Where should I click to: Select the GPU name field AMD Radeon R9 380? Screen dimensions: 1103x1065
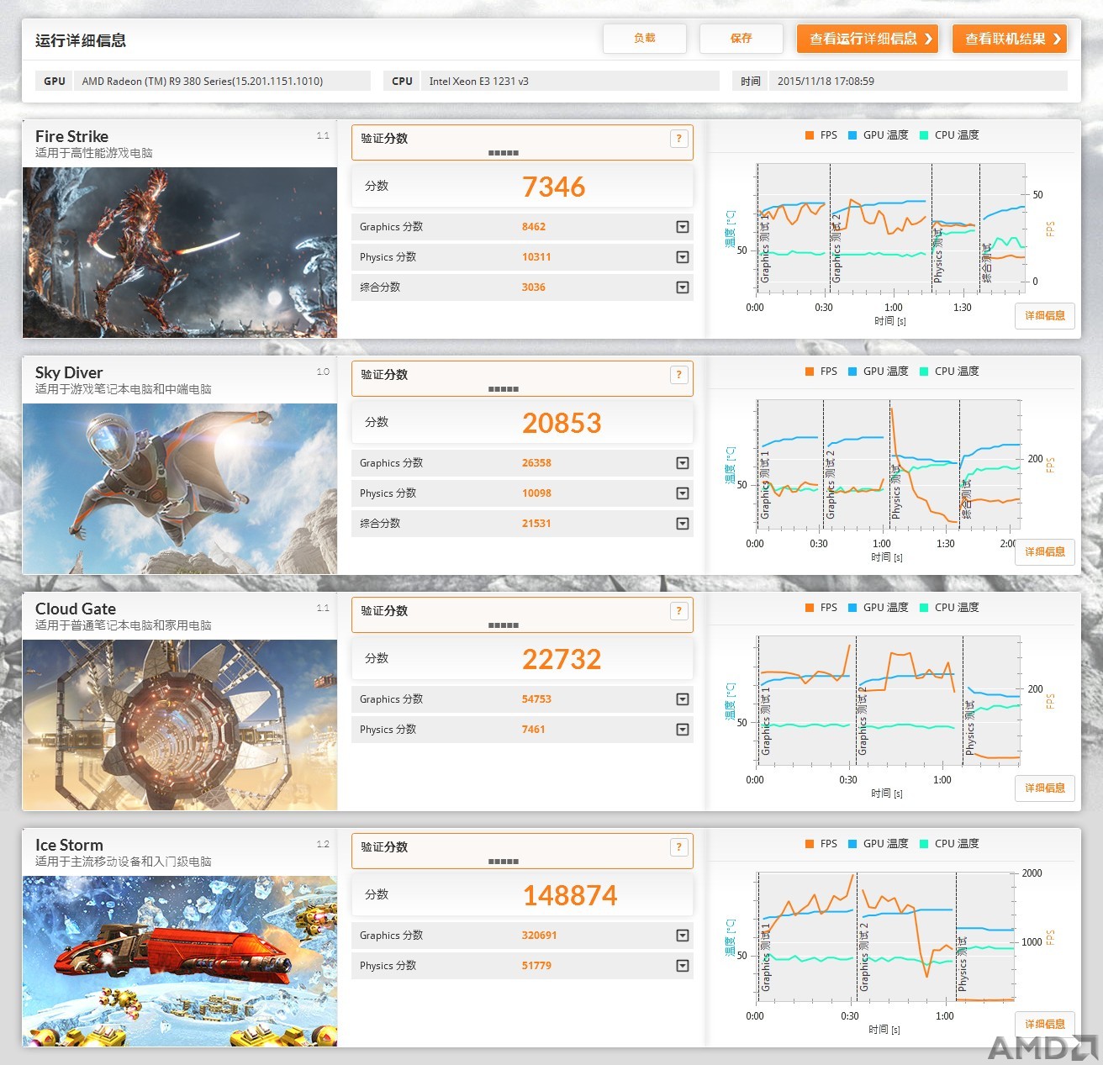[223, 82]
